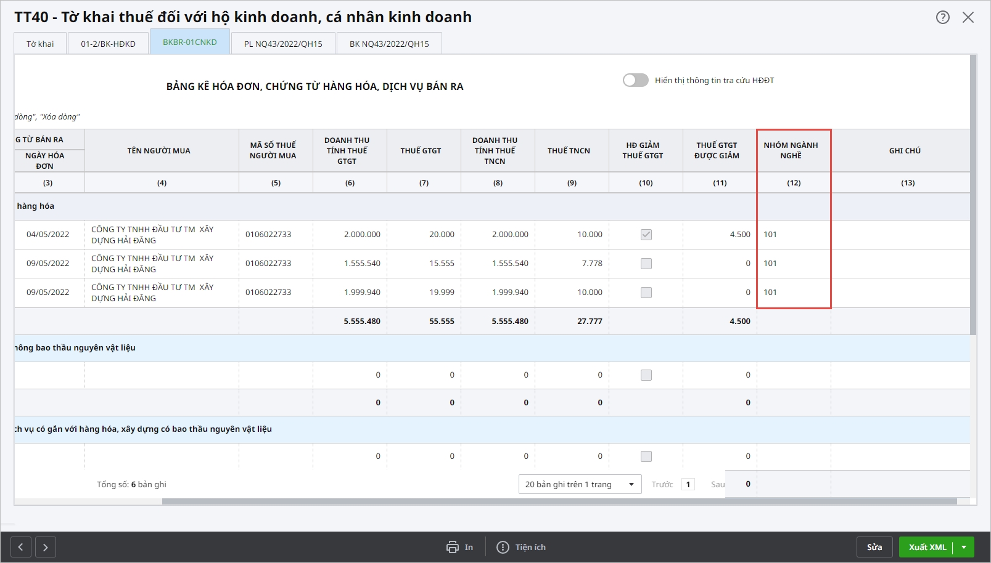
Task: Click the printer In icon
Action: click(x=453, y=547)
